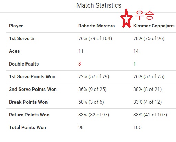
Task: Click Marcora's aces count 11
Action: click(81, 51)
